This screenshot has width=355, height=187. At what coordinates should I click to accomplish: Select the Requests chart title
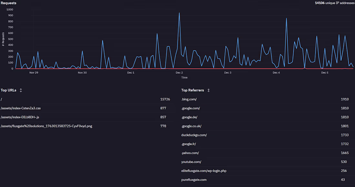[x=8, y=3]
